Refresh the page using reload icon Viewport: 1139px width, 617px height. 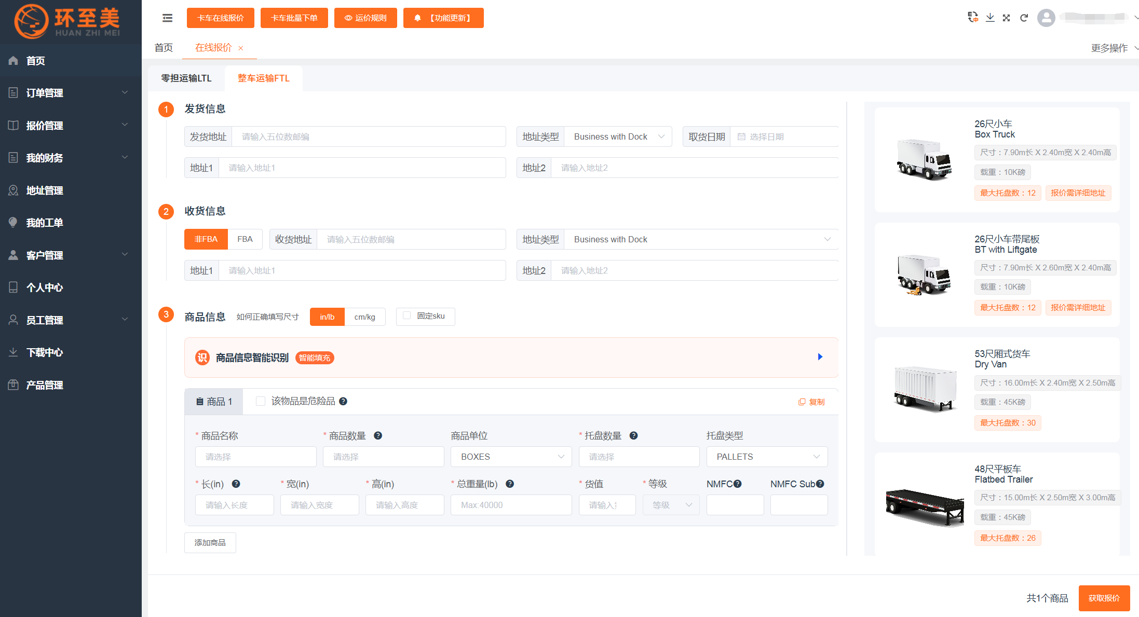[1024, 18]
